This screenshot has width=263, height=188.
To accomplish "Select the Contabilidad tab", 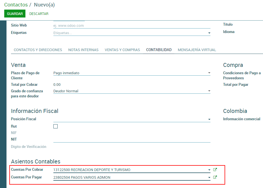I will (x=159, y=50).
